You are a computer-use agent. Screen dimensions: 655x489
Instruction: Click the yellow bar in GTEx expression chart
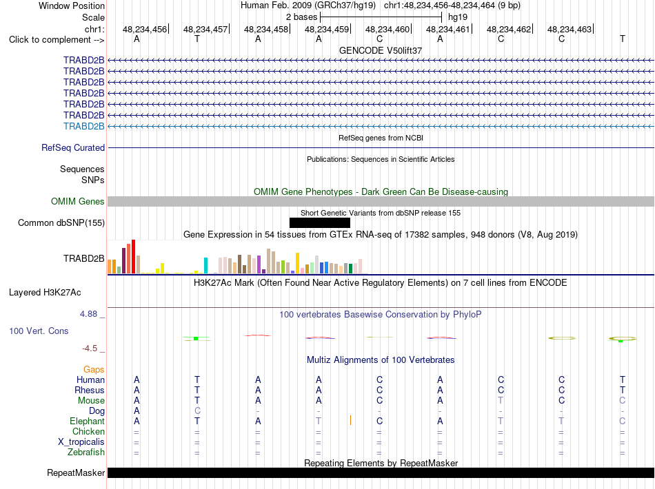point(297,263)
